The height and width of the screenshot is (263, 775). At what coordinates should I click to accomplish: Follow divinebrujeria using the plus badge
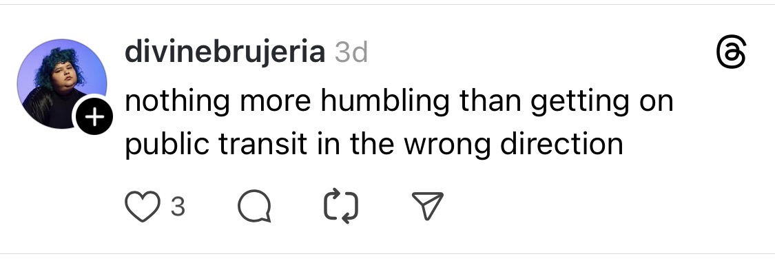pyautogui.click(x=94, y=116)
